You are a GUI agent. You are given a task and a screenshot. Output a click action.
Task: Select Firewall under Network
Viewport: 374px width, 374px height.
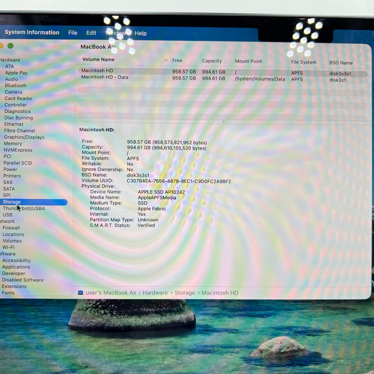tap(11, 228)
